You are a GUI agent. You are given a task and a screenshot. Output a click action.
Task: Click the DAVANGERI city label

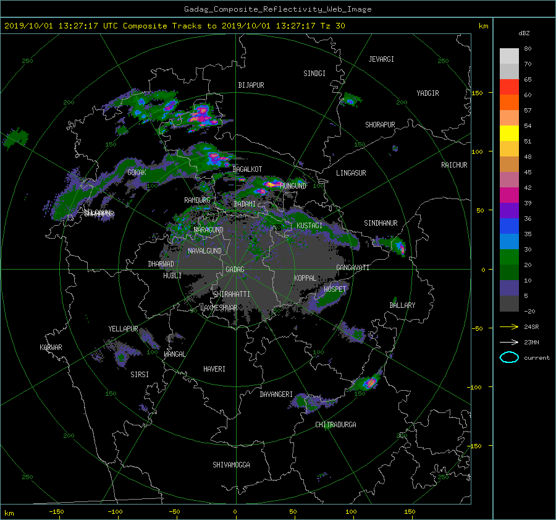(276, 394)
